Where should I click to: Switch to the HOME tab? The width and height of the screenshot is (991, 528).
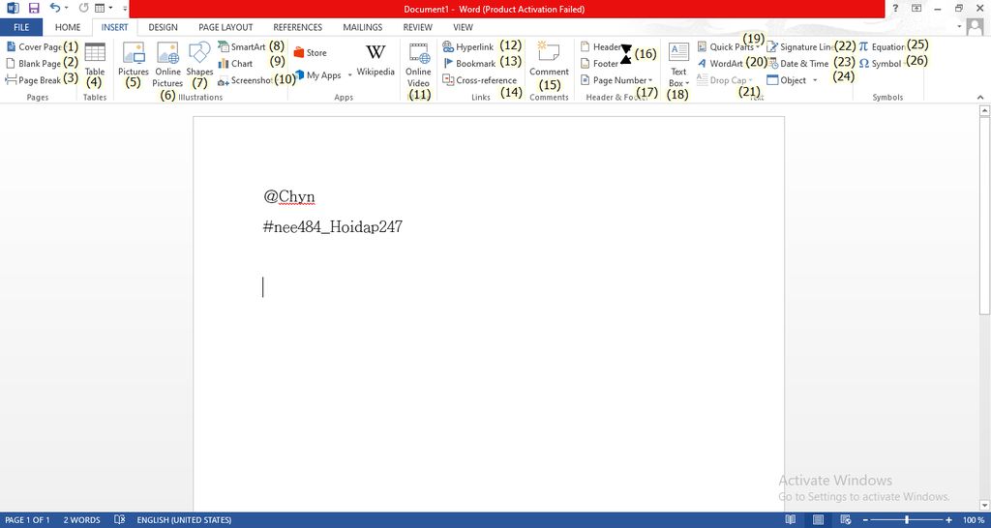pos(68,27)
